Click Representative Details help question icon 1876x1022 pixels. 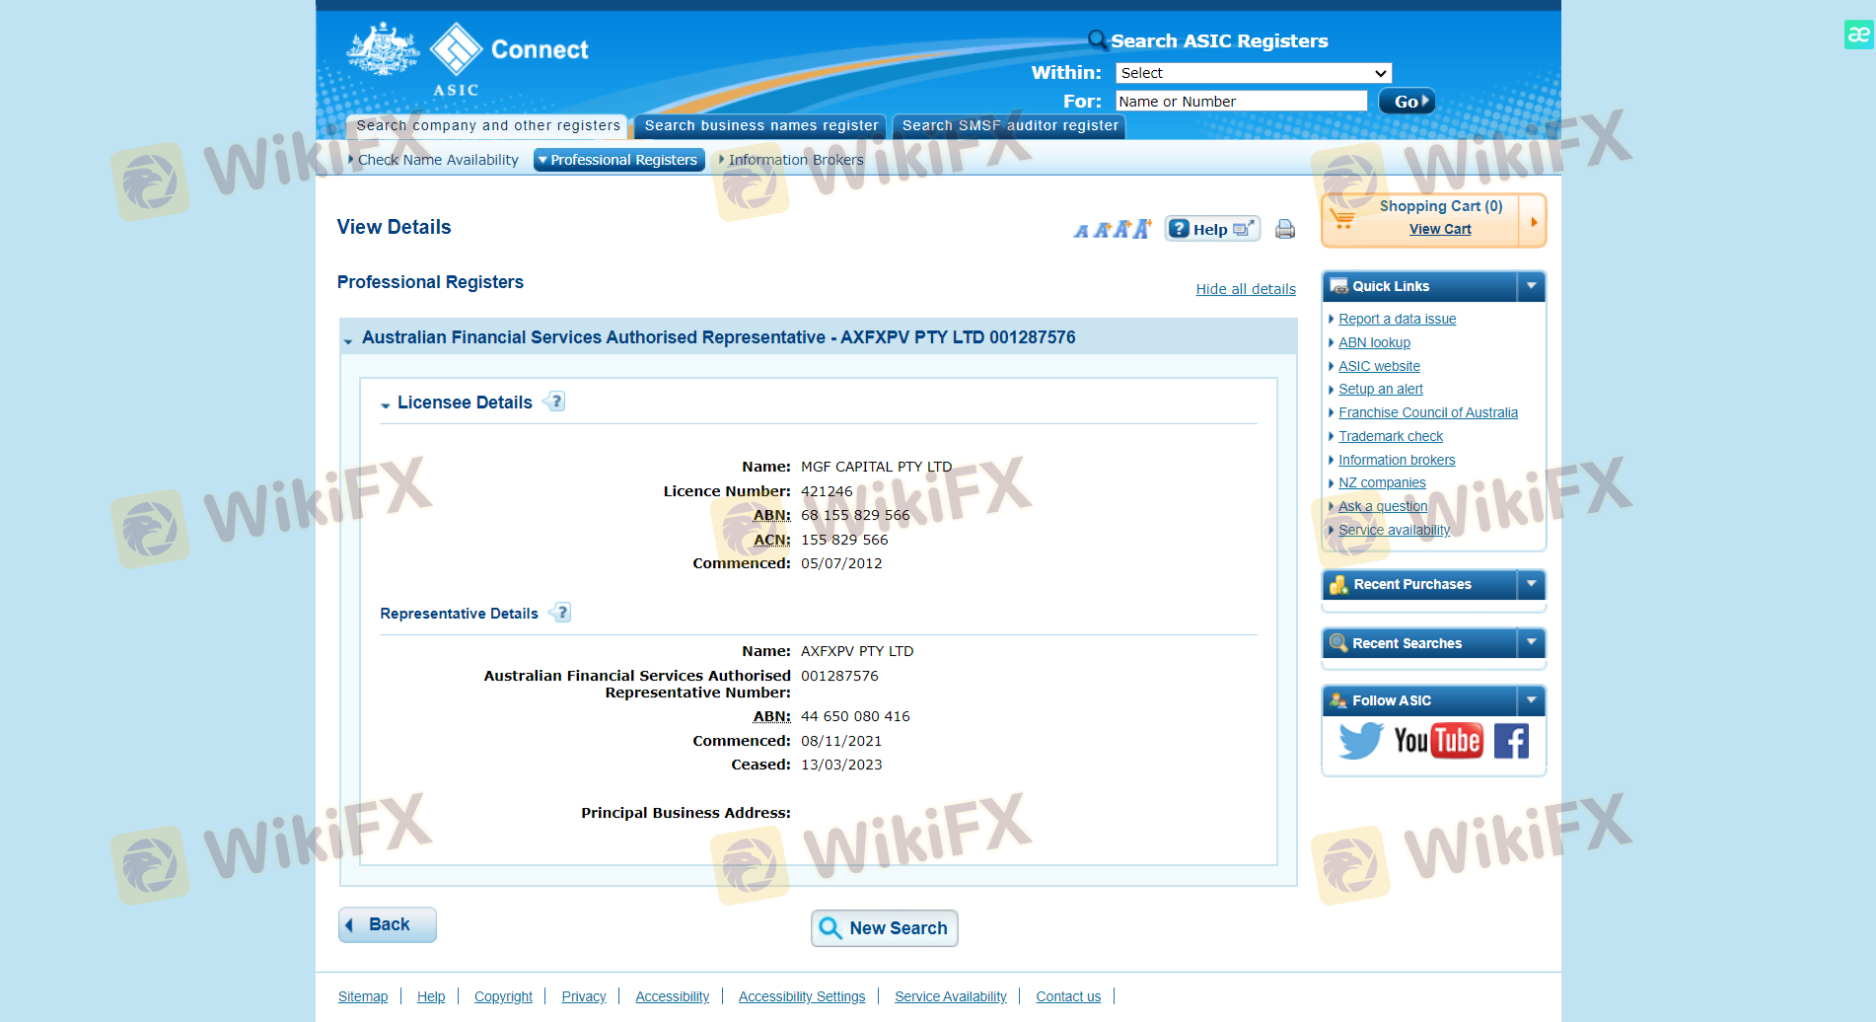561,613
